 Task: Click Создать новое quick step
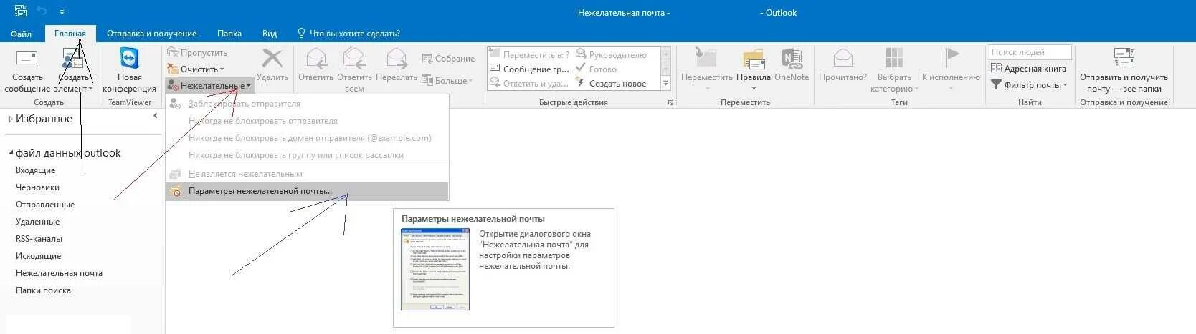click(x=611, y=84)
